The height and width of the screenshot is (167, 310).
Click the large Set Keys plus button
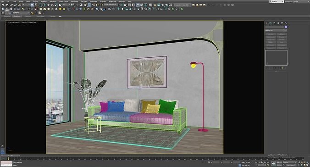coord(273,164)
